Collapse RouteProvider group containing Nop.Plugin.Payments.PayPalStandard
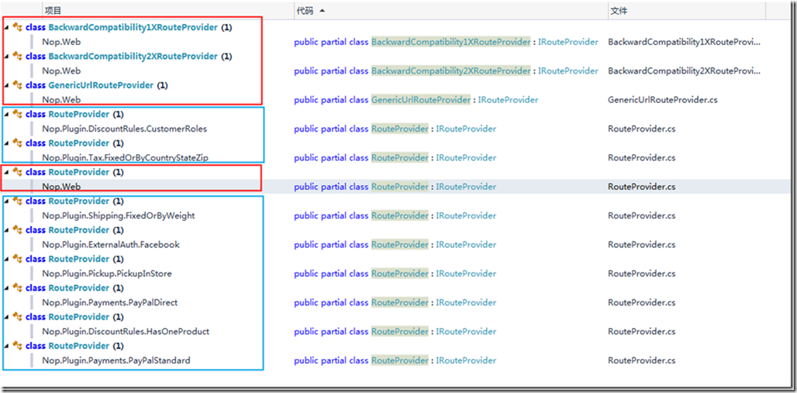Viewport: 797px width, 393px height. [x=7, y=346]
